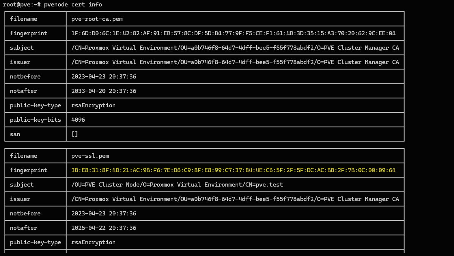Click the 'san' label cell

coord(15,134)
